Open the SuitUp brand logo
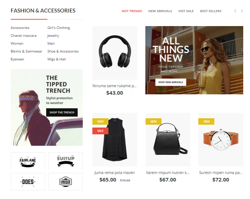 click(66, 161)
